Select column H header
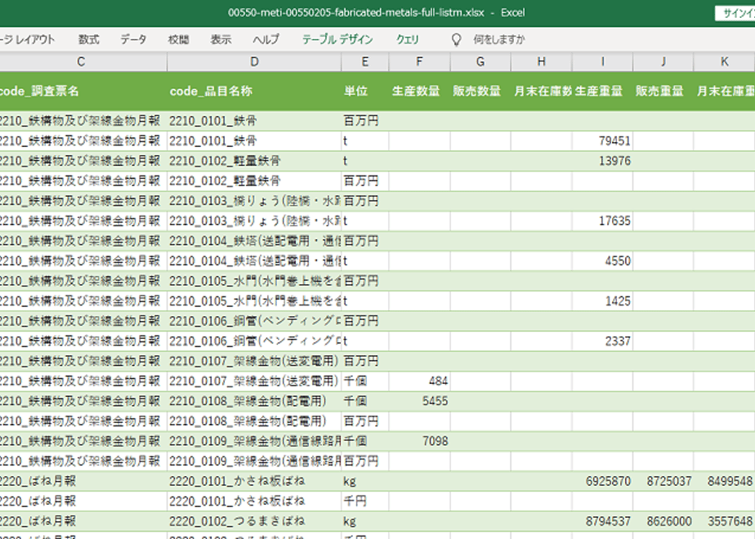755x539 pixels. coord(541,61)
